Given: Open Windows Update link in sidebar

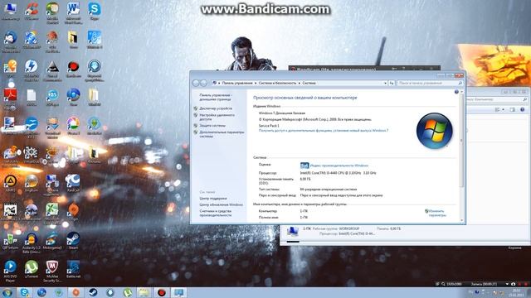Looking at the screenshot, I should tap(222, 204).
